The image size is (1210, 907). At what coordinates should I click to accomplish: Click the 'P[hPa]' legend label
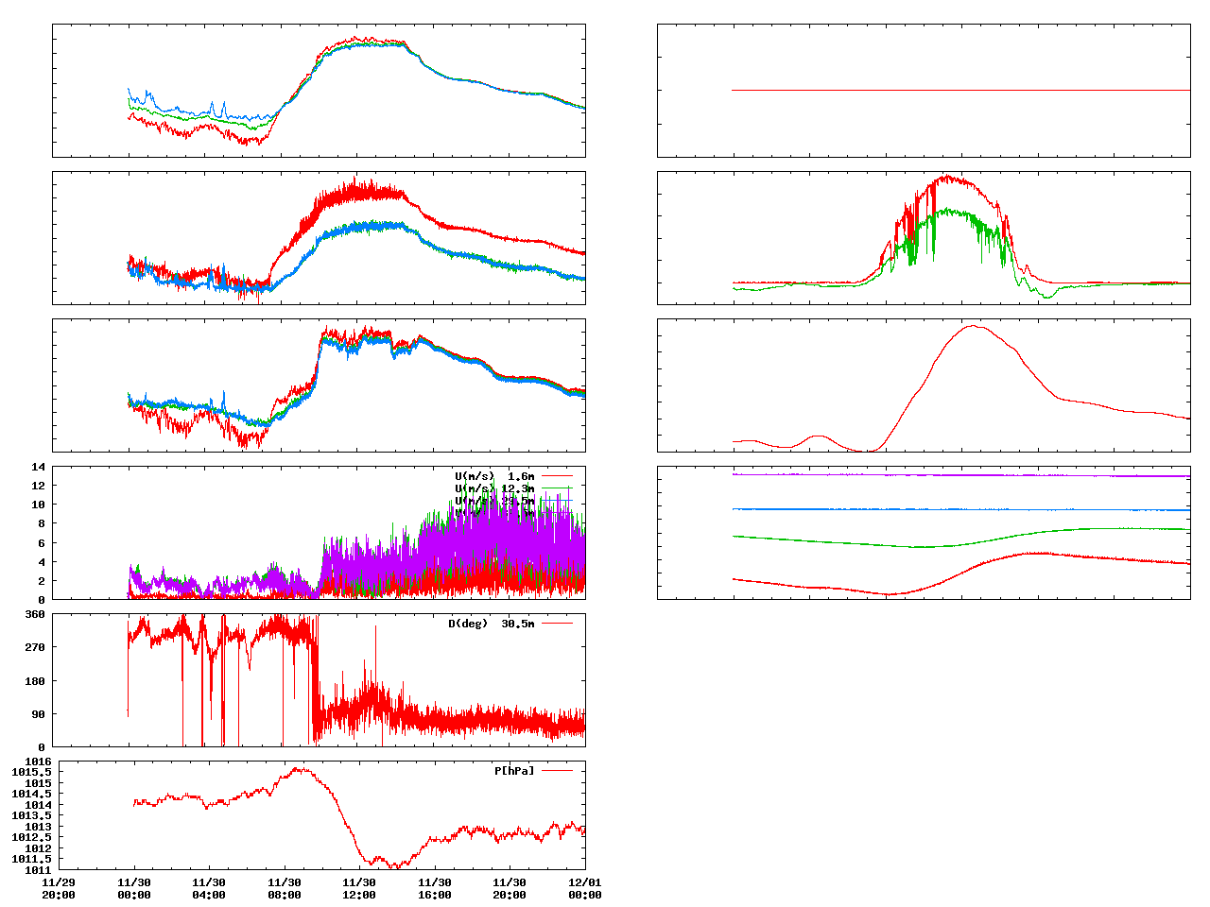click(514, 771)
